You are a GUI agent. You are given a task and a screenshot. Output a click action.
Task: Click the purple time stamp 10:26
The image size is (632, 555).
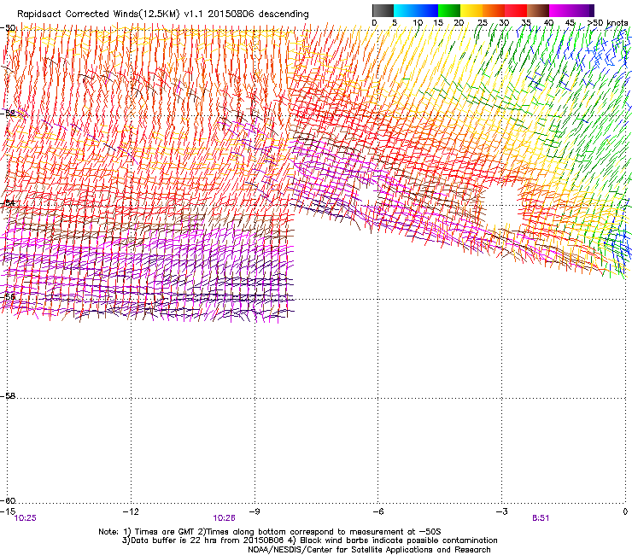(224, 518)
